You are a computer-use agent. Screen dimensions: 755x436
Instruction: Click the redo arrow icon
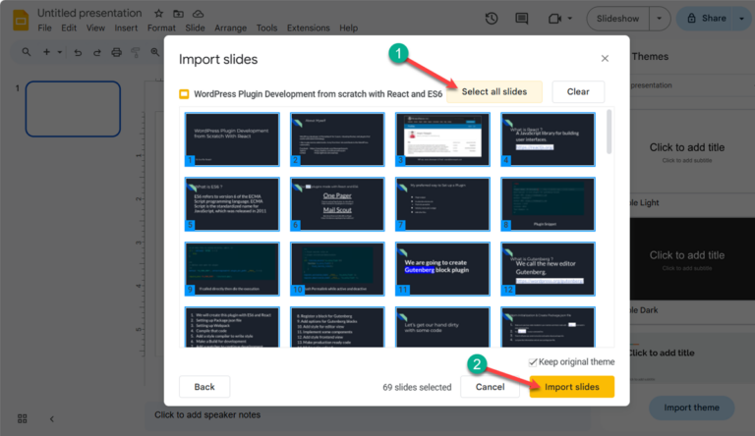tap(96, 52)
